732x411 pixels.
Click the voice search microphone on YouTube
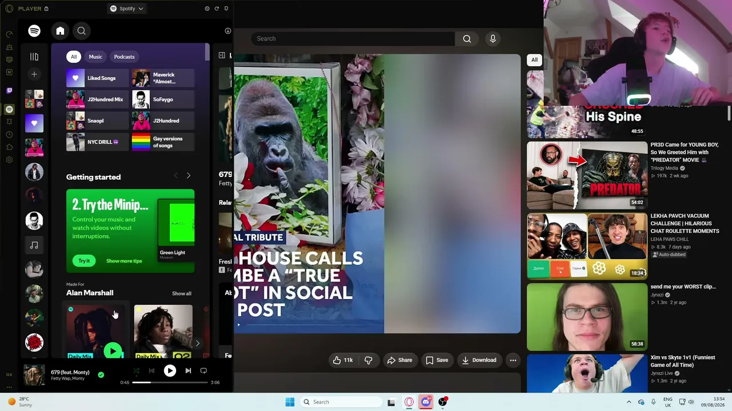pos(493,39)
